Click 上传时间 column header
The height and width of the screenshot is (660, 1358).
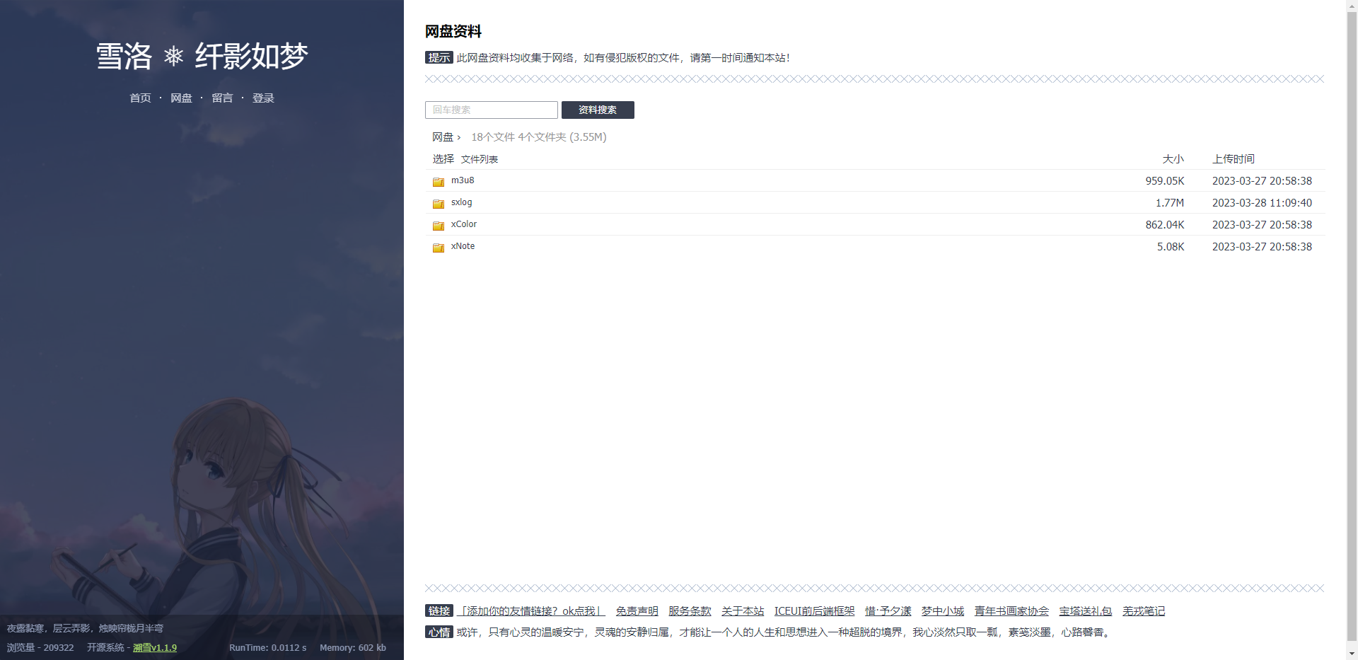pyautogui.click(x=1234, y=159)
